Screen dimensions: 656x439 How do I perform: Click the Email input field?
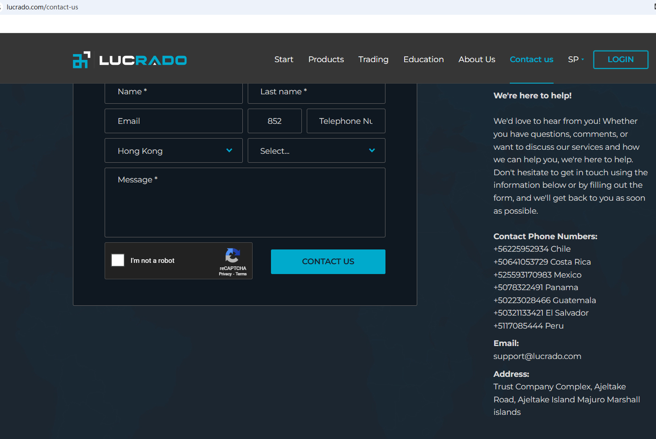click(x=174, y=121)
